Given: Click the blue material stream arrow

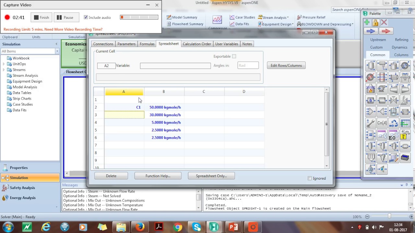Looking at the screenshot, I should 371,31.
